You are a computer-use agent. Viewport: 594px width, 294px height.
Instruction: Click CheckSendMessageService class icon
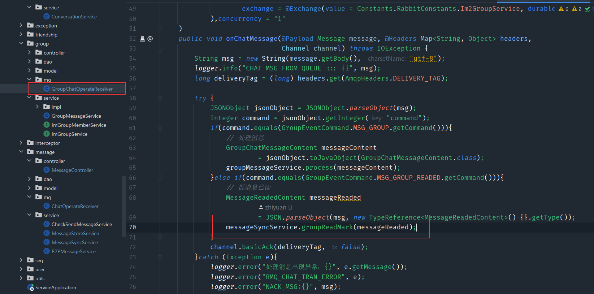click(47, 224)
